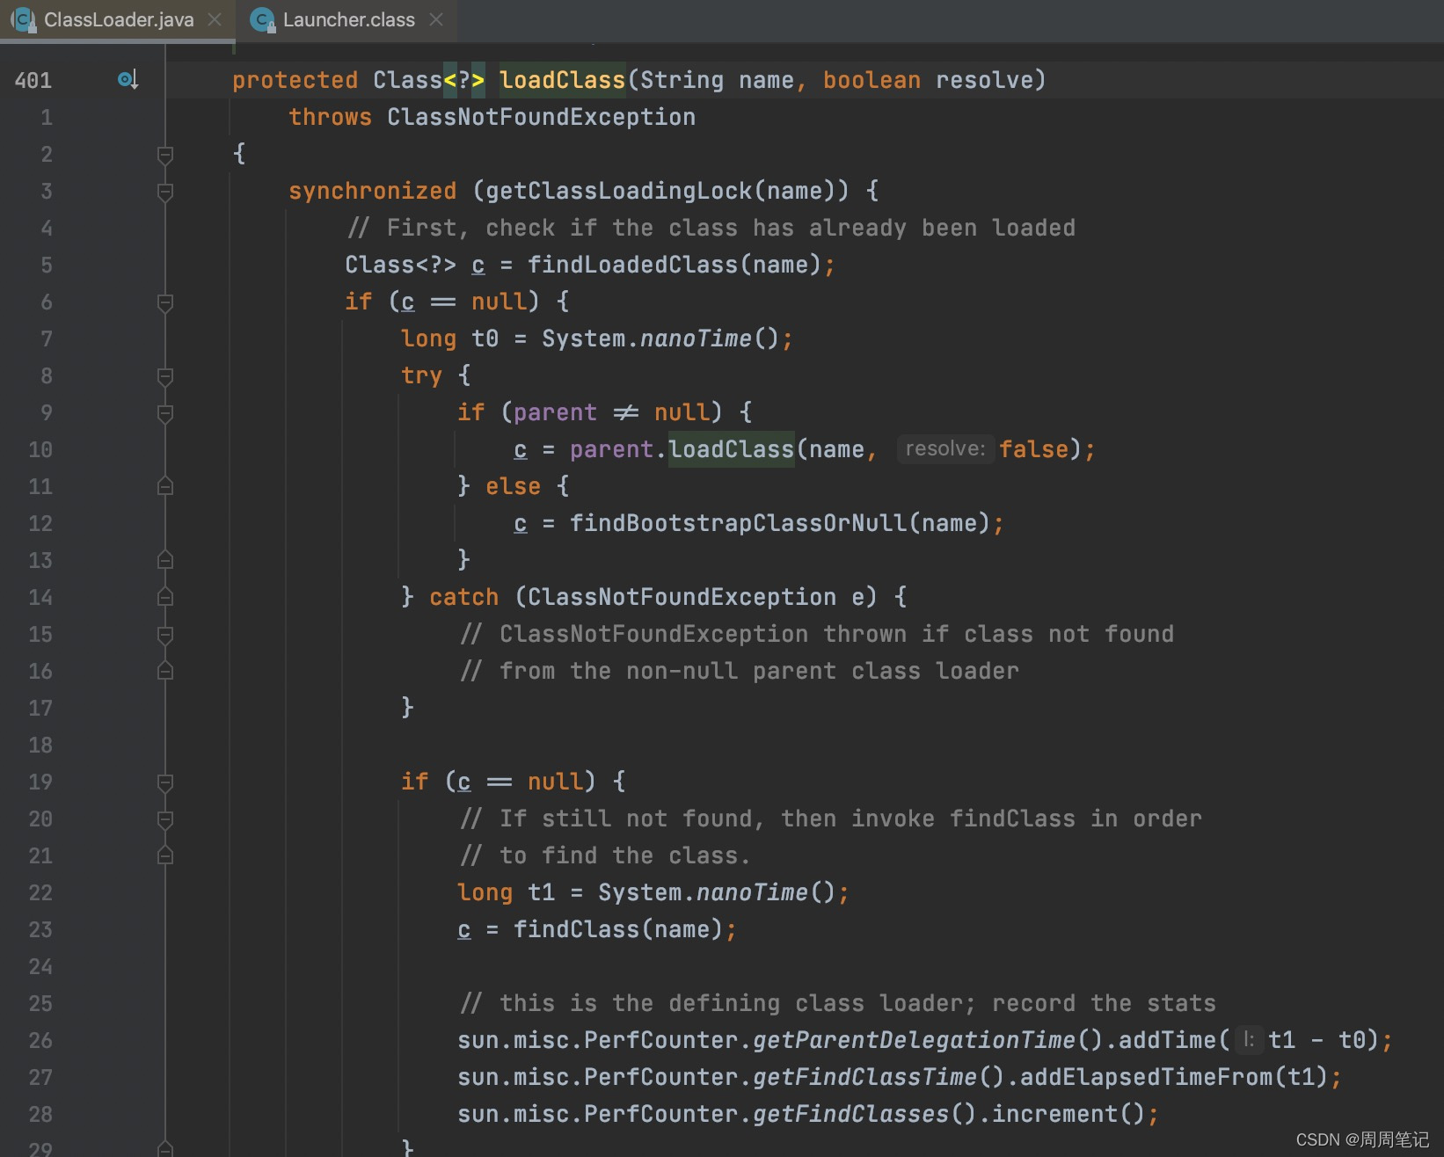Click the findClass(name) call
This screenshot has width=1444, height=1157.
[618, 929]
